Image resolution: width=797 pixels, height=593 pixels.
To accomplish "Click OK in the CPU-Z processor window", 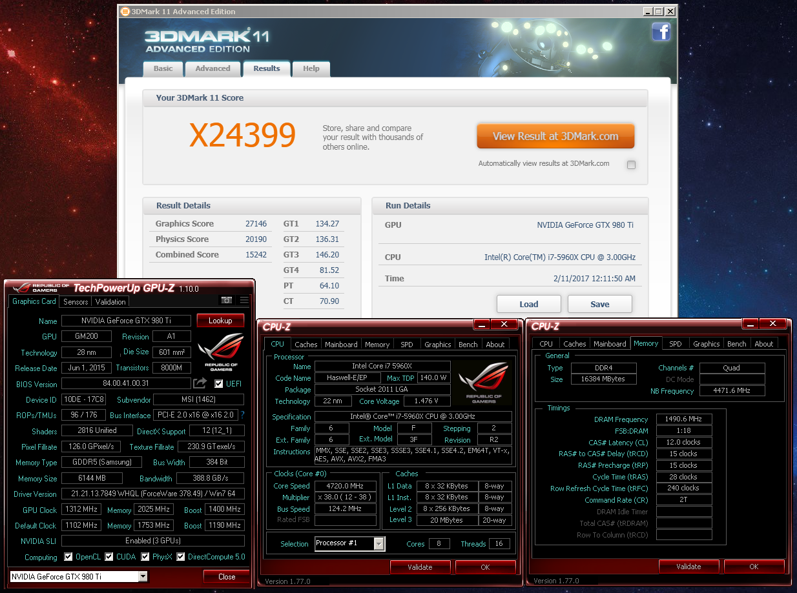I will coord(485,567).
